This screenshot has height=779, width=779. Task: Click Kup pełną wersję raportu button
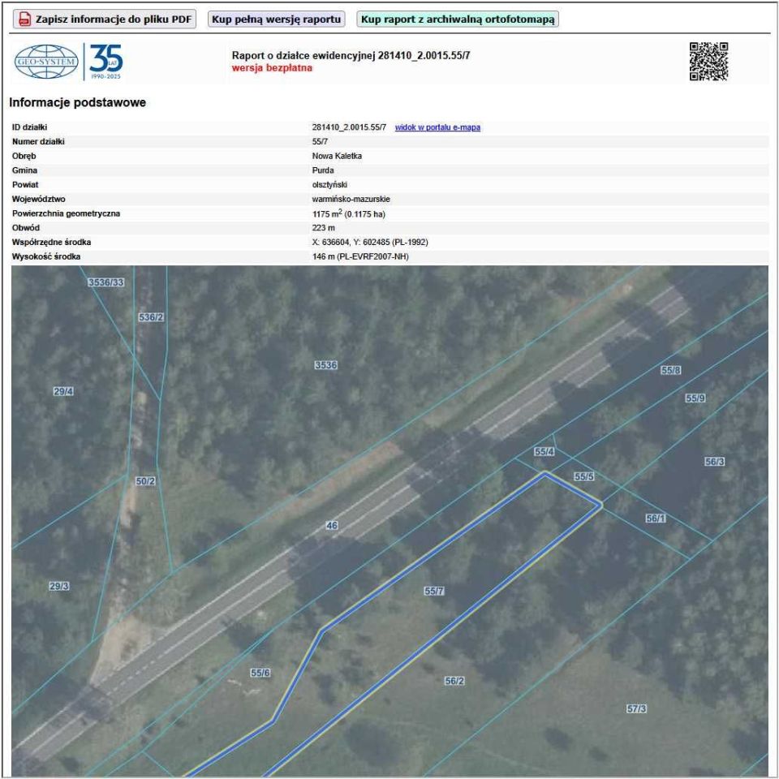tap(276, 19)
